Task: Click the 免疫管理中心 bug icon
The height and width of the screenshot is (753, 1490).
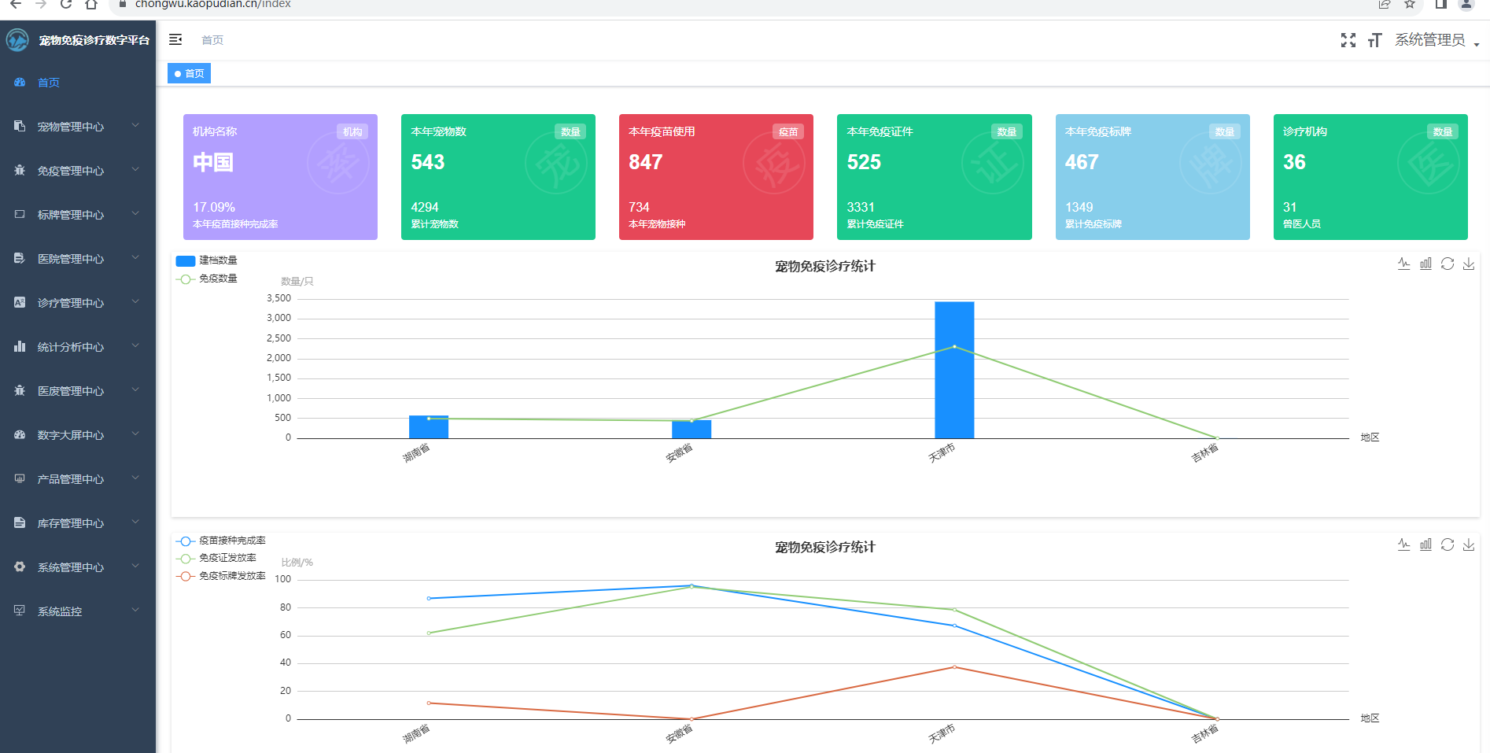Action: 20,170
